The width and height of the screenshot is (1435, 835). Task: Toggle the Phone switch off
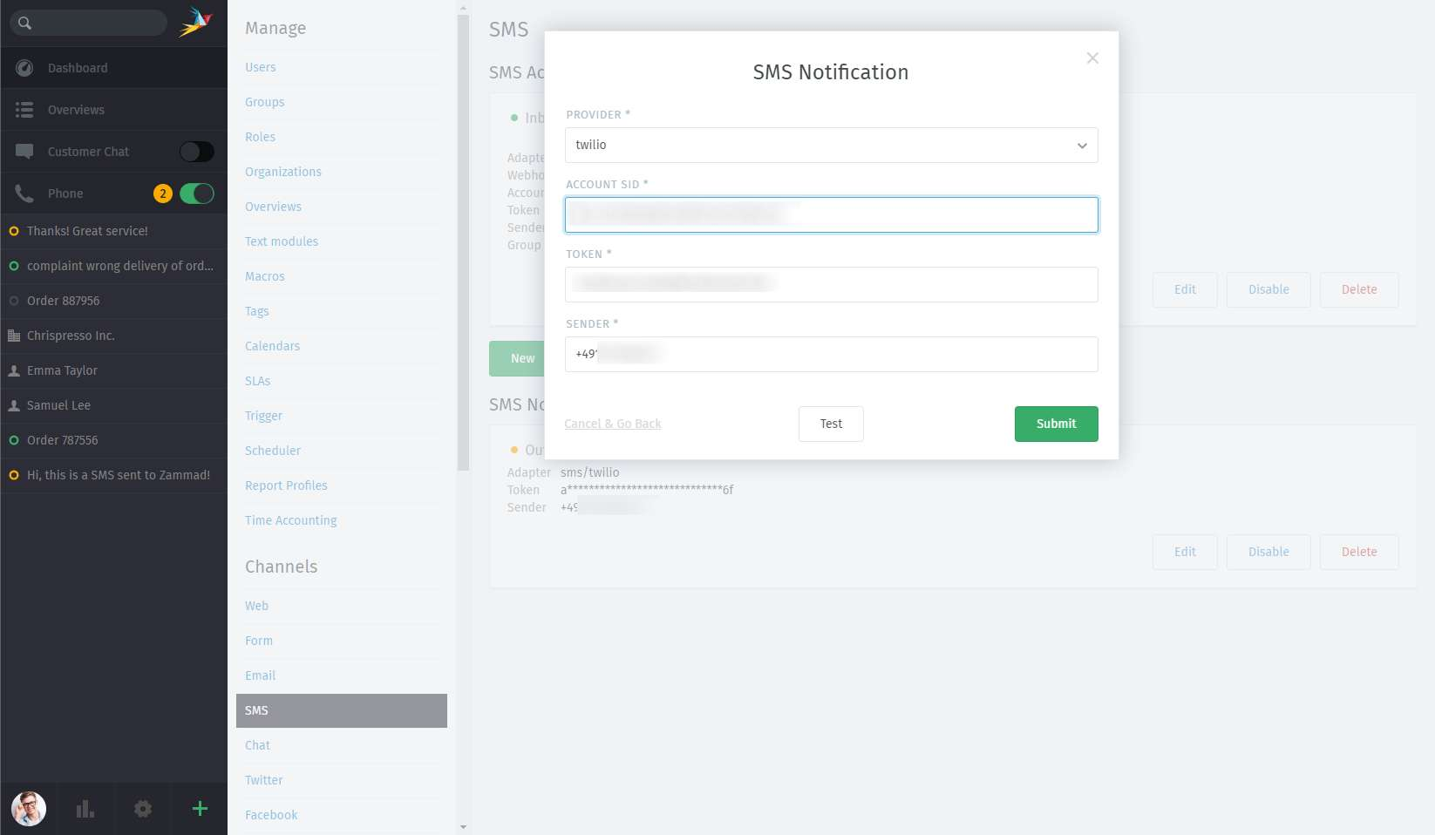click(x=197, y=193)
